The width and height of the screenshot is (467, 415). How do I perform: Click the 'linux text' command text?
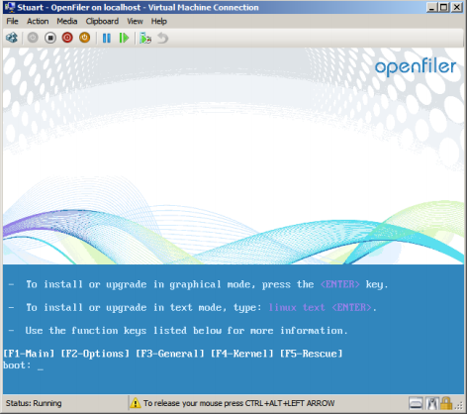click(297, 308)
